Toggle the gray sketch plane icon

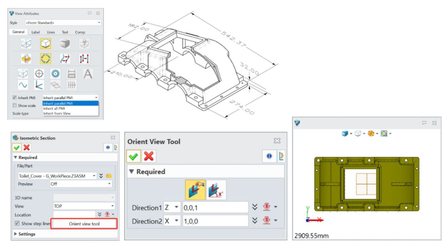tap(55, 85)
